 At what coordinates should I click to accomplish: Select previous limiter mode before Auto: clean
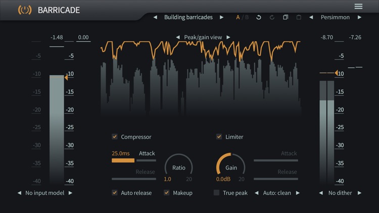point(257,193)
